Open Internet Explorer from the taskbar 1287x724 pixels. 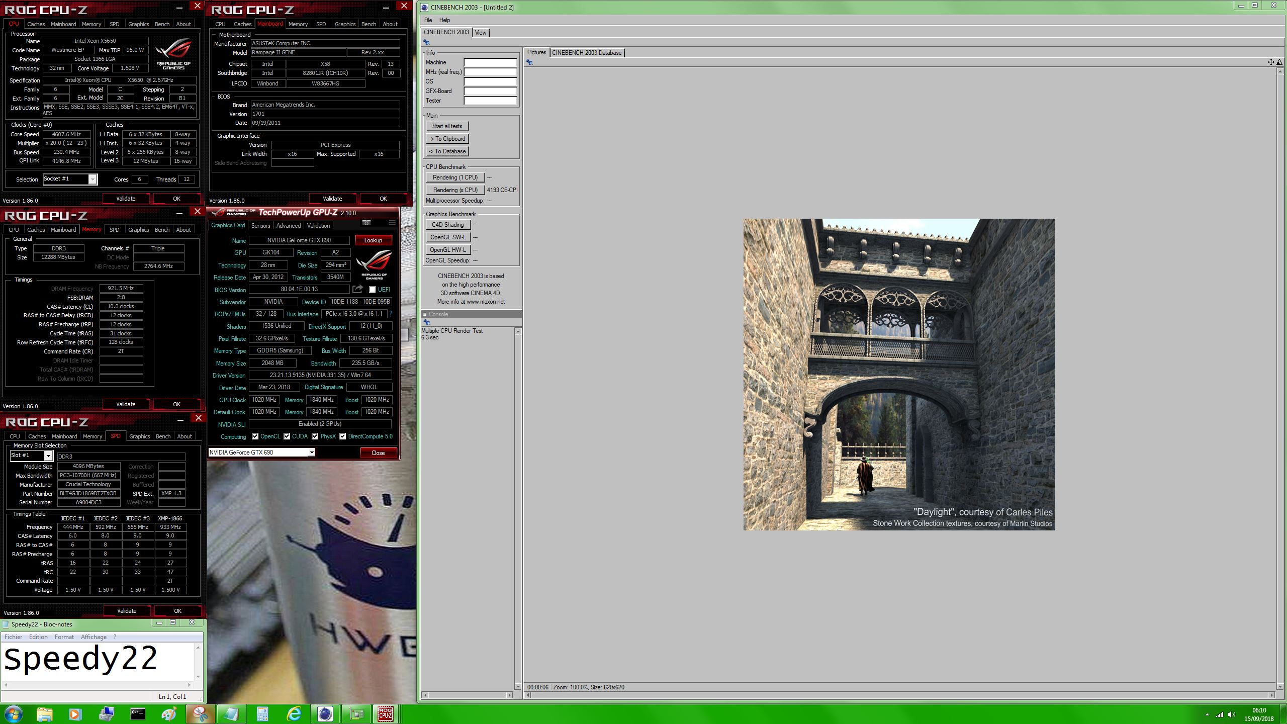point(294,714)
